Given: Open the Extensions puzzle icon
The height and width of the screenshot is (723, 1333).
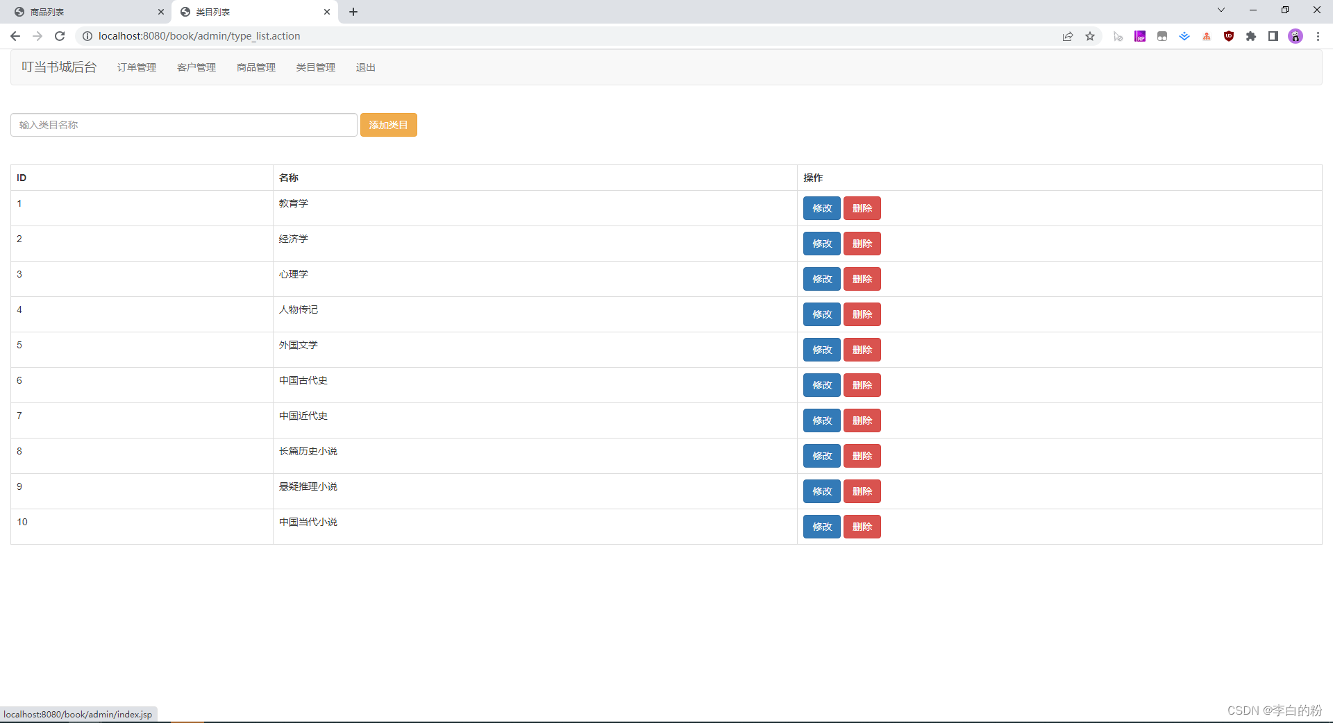Looking at the screenshot, I should tap(1251, 36).
